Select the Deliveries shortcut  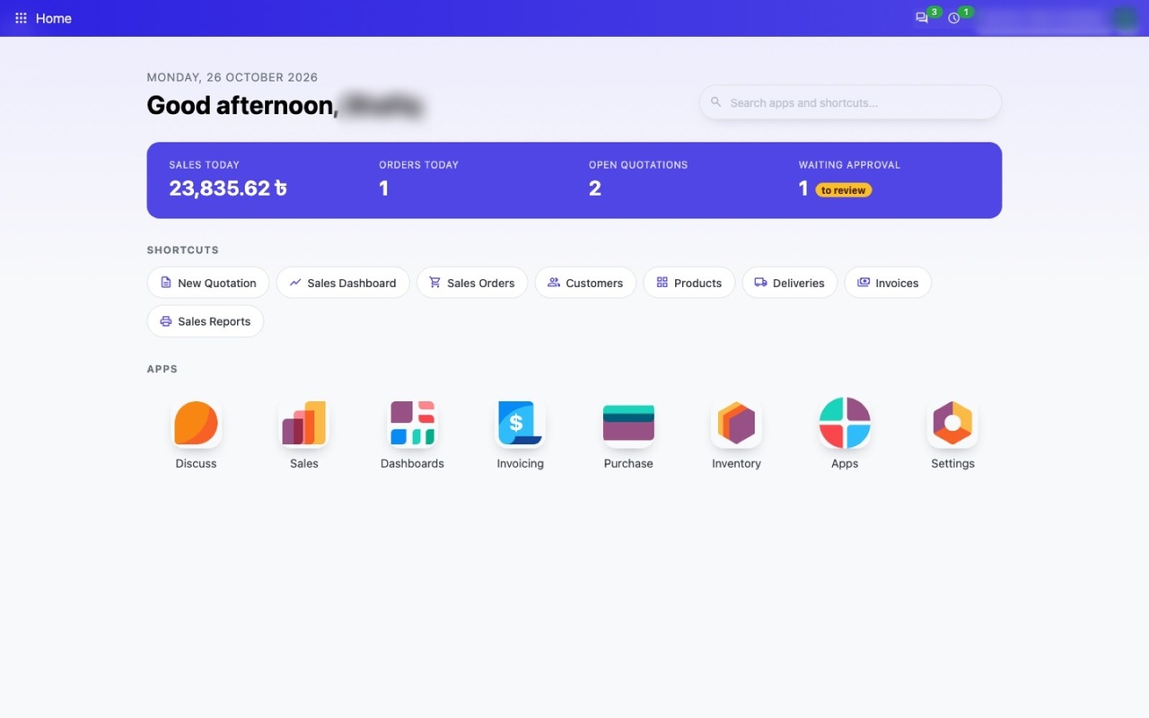click(x=789, y=283)
